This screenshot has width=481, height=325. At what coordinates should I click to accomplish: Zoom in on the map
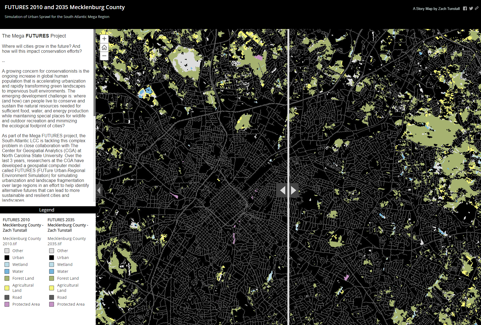(104, 39)
